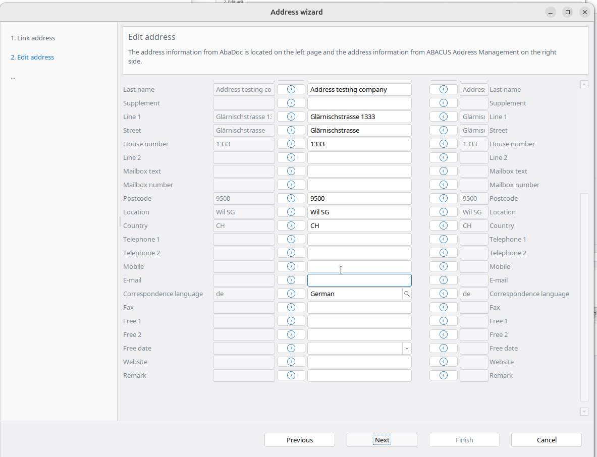Image resolution: width=597 pixels, height=457 pixels.
Task: Focus the middle Mobile input field
Action: coord(359,266)
